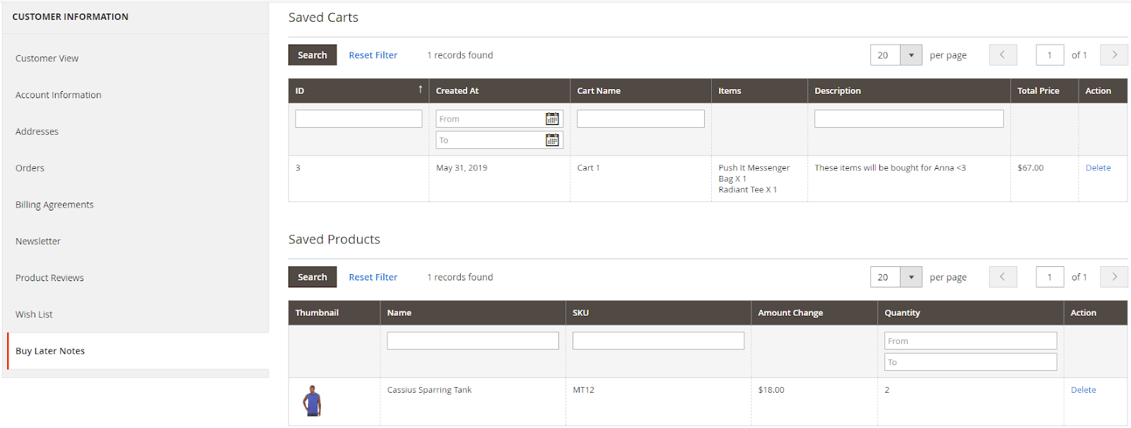Go to next page in Saved Carts
1131x428 pixels.
[1114, 55]
